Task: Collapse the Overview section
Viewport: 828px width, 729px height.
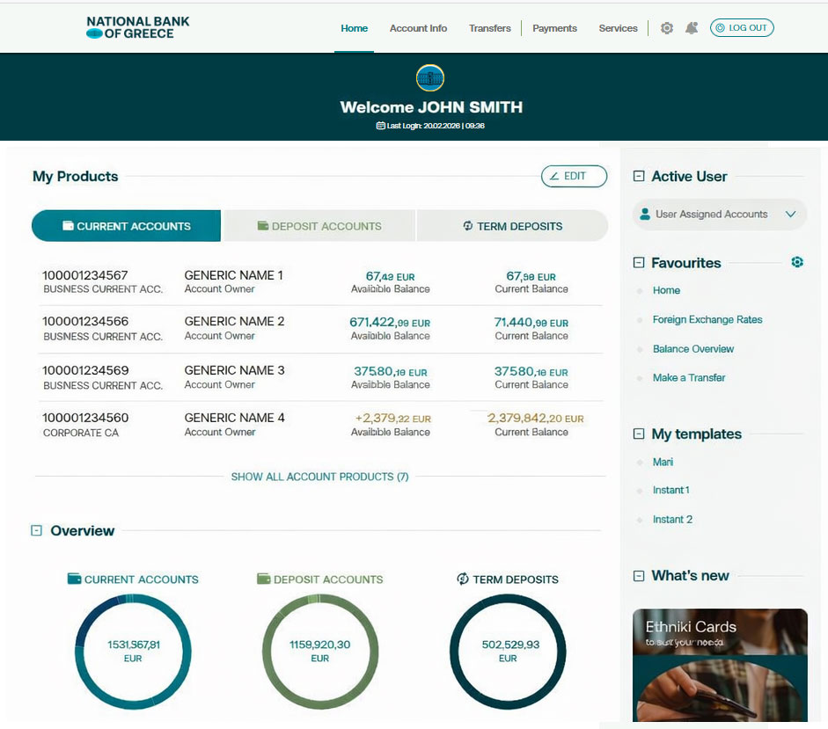Action: [36, 530]
